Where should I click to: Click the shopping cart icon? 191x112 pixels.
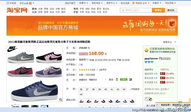click(133, 3)
